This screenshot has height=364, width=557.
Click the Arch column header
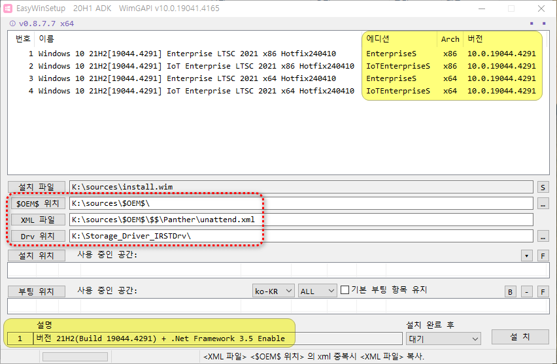(x=450, y=39)
